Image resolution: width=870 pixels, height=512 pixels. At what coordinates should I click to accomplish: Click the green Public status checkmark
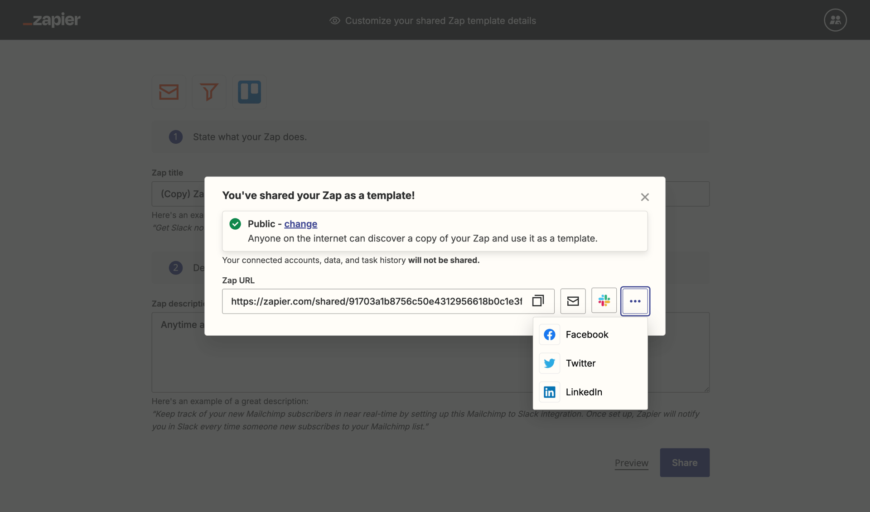tap(235, 224)
